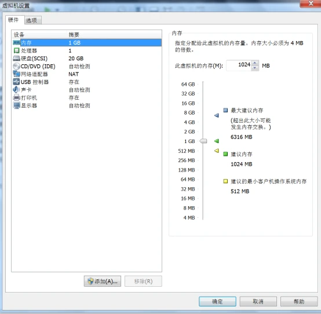Select the display monitor icon

click(x=16, y=105)
